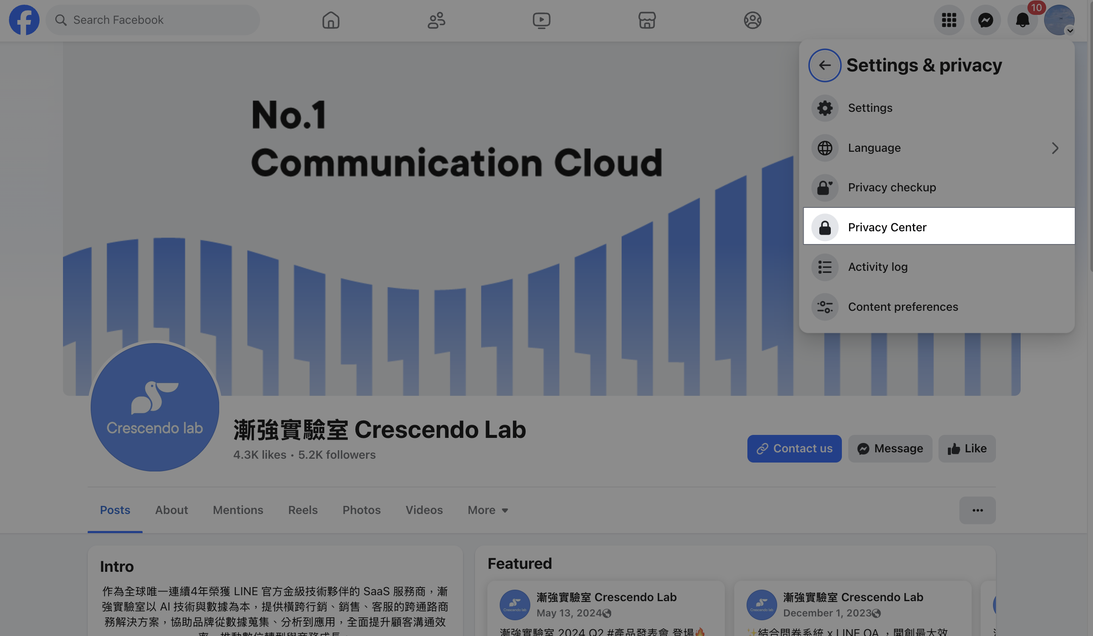Click the Activity log list icon
Viewport: 1093px width, 636px height.
[824, 267]
